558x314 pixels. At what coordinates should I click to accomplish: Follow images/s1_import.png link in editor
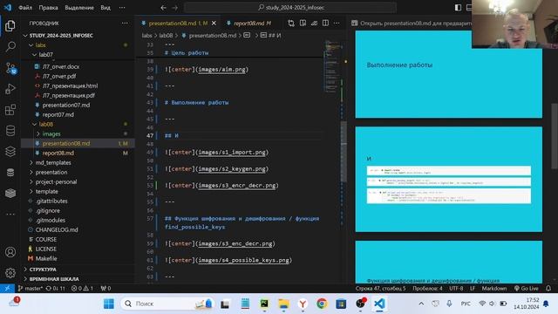point(232,153)
